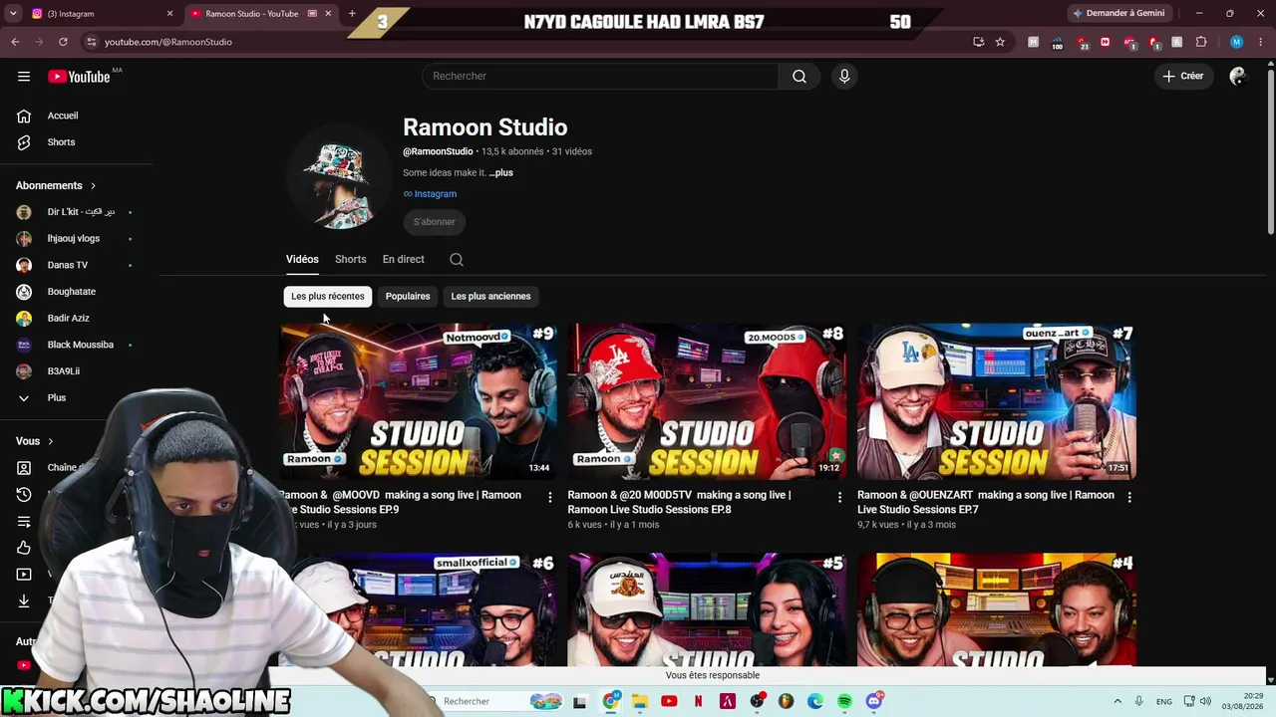Open Microsoft Edge from the taskbar

click(815, 701)
